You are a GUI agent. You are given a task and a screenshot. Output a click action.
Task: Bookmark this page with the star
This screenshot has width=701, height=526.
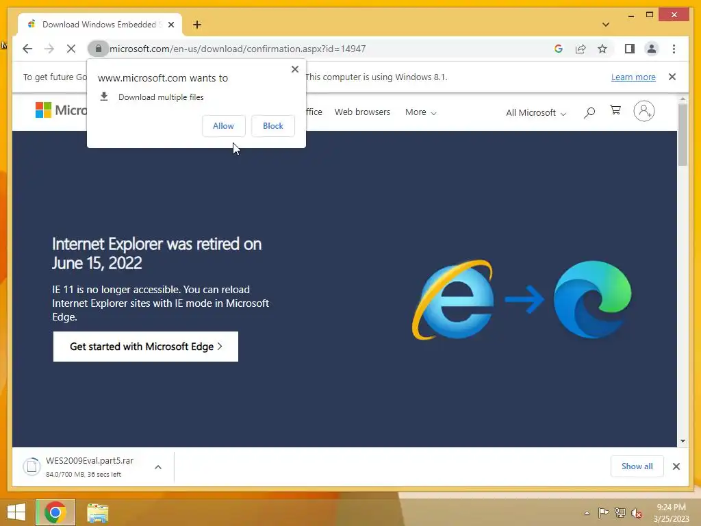pos(602,49)
